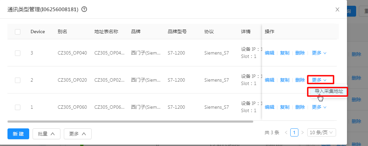Check the box for Device 3 row
This screenshot has height=146, width=368.
[18, 53]
